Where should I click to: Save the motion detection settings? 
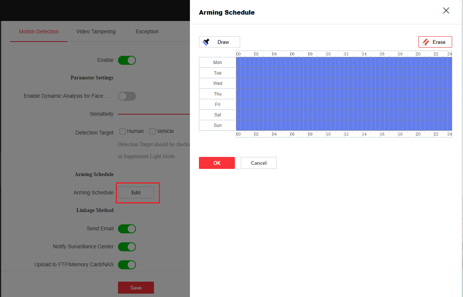tap(136, 288)
